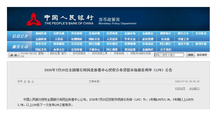
Task: Select 银行会计 menu entry
Action: pyautogui.click(x=183, y=33)
